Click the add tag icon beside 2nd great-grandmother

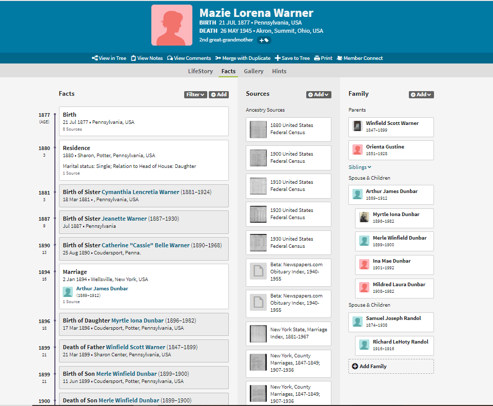pyautogui.click(x=264, y=40)
